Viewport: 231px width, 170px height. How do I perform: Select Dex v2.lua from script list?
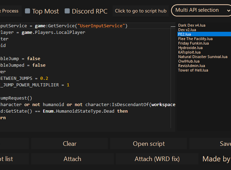click(x=187, y=30)
